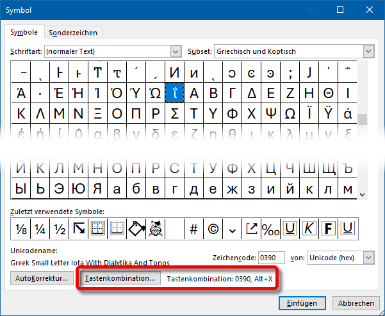The width and height of the screenshot is (385, 316).
Task: Select the small down chevron recent symbol
Action: click(232, 229)
